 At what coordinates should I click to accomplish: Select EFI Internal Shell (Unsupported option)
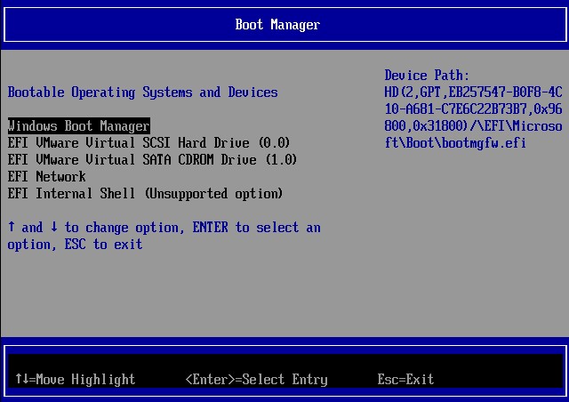(145, 194)
